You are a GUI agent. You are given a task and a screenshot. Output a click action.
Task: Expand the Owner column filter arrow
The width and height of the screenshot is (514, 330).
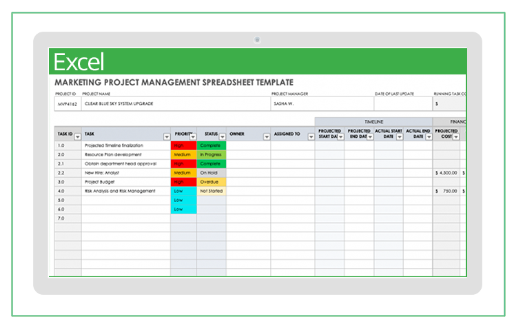point(267,136)
